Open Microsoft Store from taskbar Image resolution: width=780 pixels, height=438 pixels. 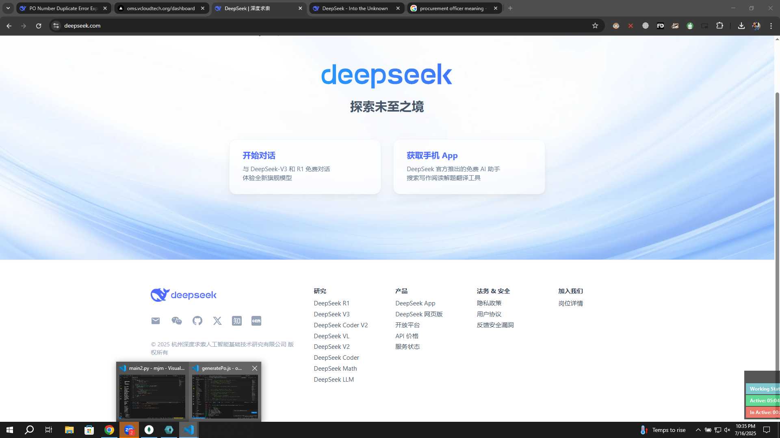pos(89,430)
